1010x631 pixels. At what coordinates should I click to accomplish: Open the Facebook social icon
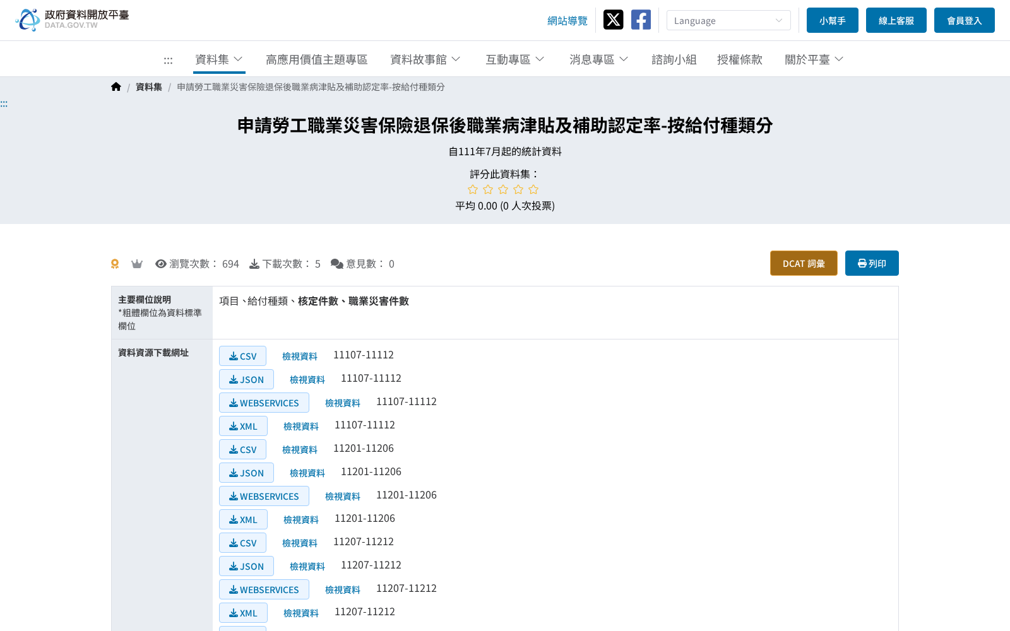pos(641,20)
